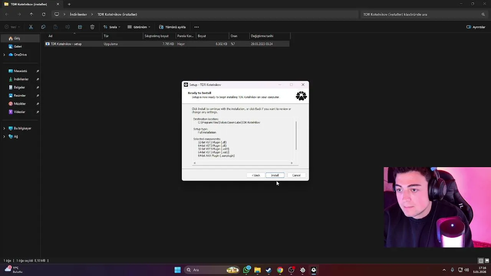The height and width of the screenshot is (276, 491).
Task: Open Müzikler in the sidebar
Action: pos(20,104)
